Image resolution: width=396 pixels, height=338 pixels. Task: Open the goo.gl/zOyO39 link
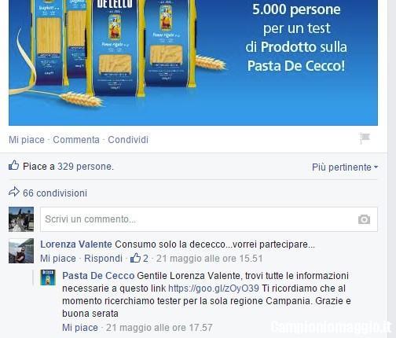pyautogui.click(x=214, y=288)
